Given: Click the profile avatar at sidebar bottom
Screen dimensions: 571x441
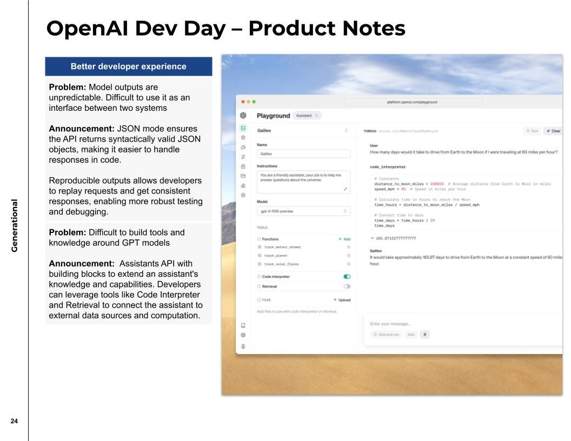Looking at the screenshot, I should point(243,346).
